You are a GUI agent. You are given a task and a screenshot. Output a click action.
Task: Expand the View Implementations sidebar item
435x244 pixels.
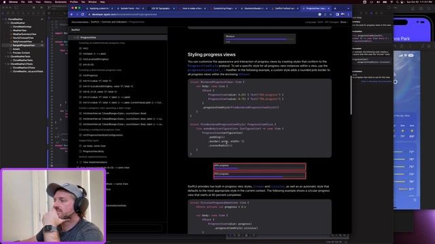pyautogui.click(x=77, y=163)
